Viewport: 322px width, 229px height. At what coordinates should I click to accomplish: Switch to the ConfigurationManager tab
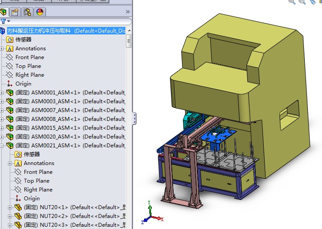click(x=27, y=12)
